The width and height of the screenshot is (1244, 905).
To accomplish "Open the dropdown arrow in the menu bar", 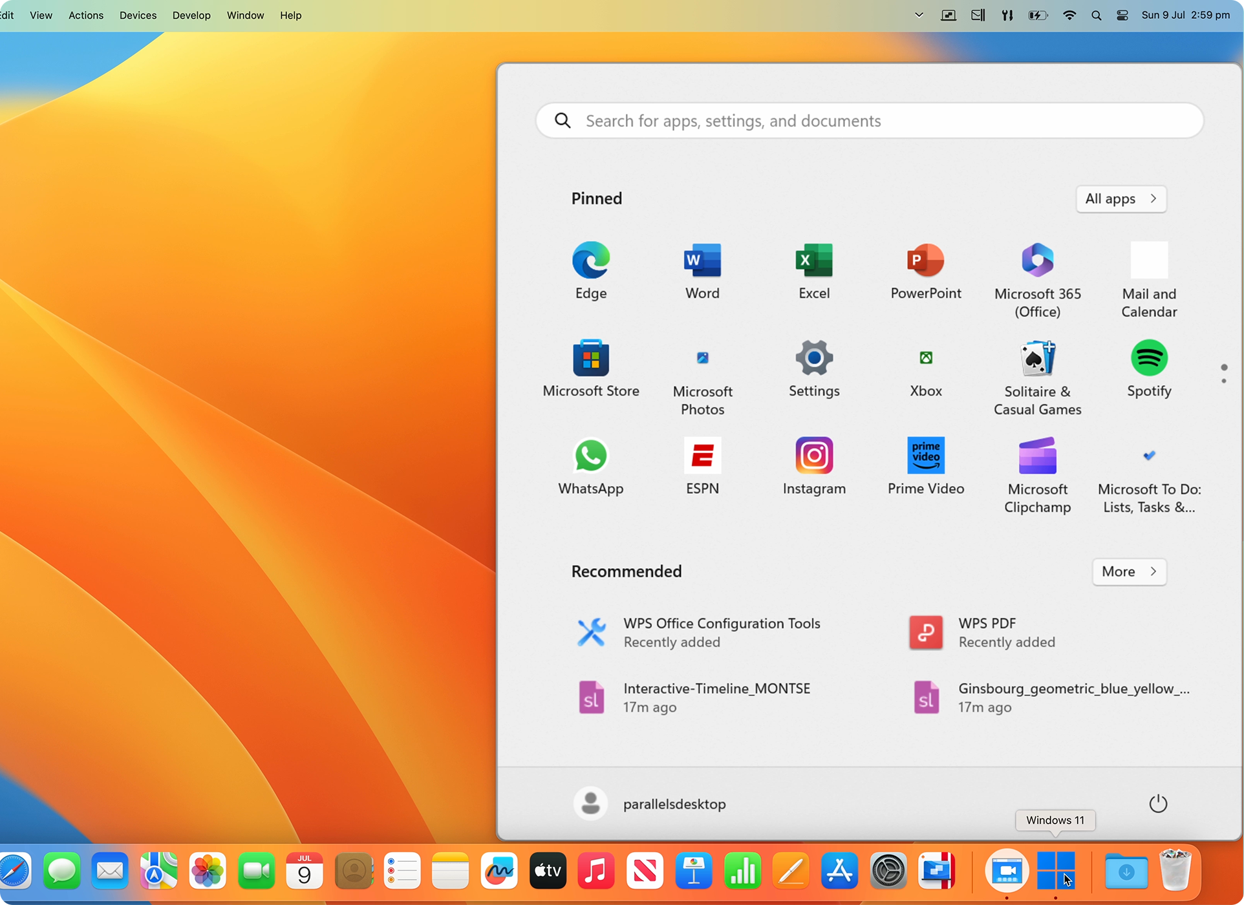I will pyautogui.click(x=918, y=14).
